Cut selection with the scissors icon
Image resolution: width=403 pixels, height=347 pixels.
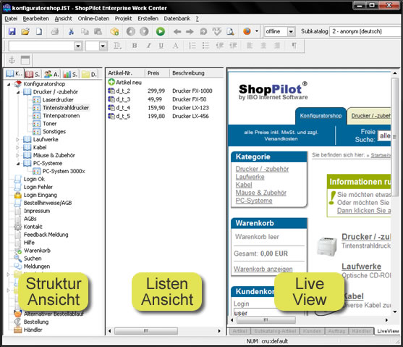pos(71,31)
